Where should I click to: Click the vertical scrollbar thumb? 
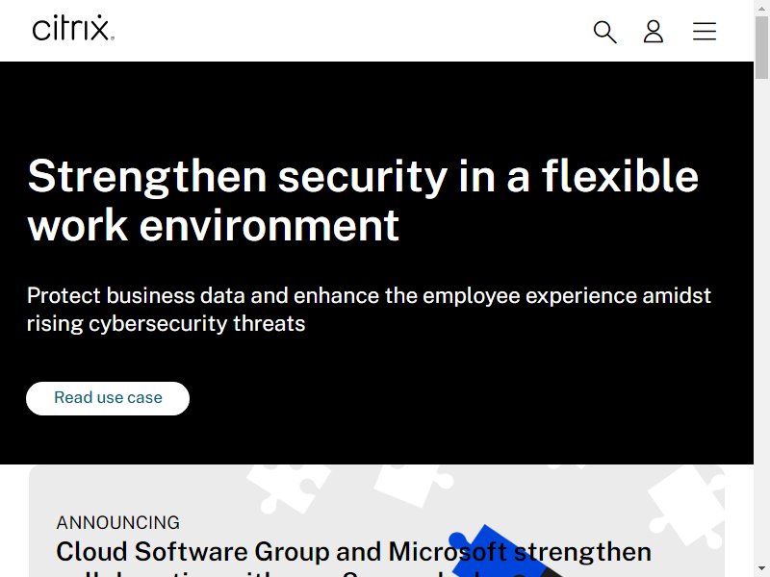coord(762,46)
